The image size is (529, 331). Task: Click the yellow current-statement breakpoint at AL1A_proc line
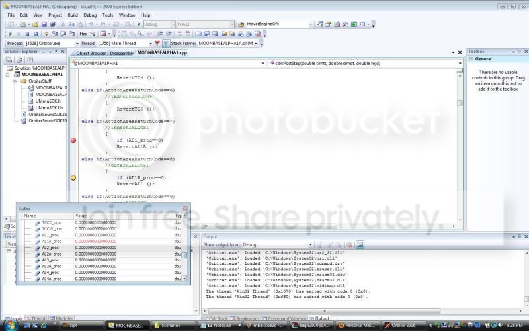pos(73,177)
